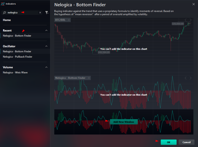The height and width of the screenshot is (147, 198).
Task: Click Add New Window button
Action: (124, 122)
